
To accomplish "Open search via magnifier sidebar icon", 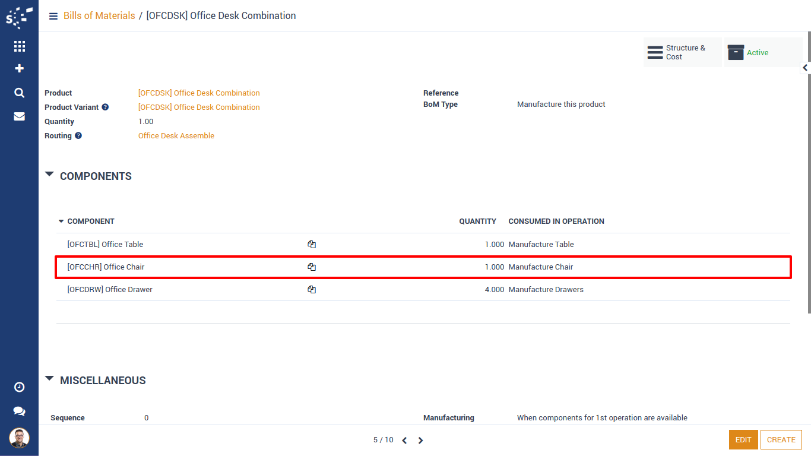I will [19, 93].
